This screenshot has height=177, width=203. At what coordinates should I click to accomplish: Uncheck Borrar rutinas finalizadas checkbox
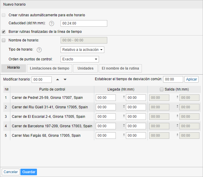(x=4, y=31)
